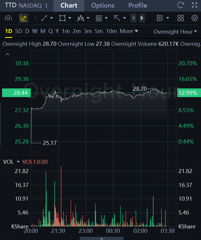Viewport: 201px width, 240px height.
Task: Click the refresh chart icon
Action: tap(181, 5)
